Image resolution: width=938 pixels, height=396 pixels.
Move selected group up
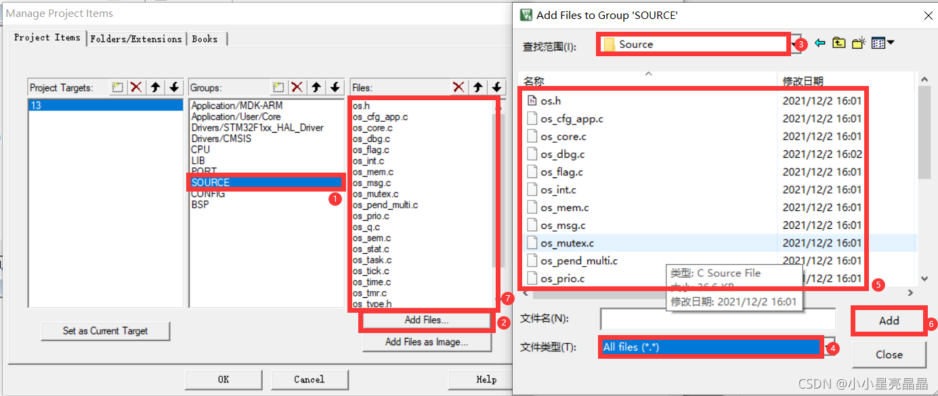coord(316,87)
